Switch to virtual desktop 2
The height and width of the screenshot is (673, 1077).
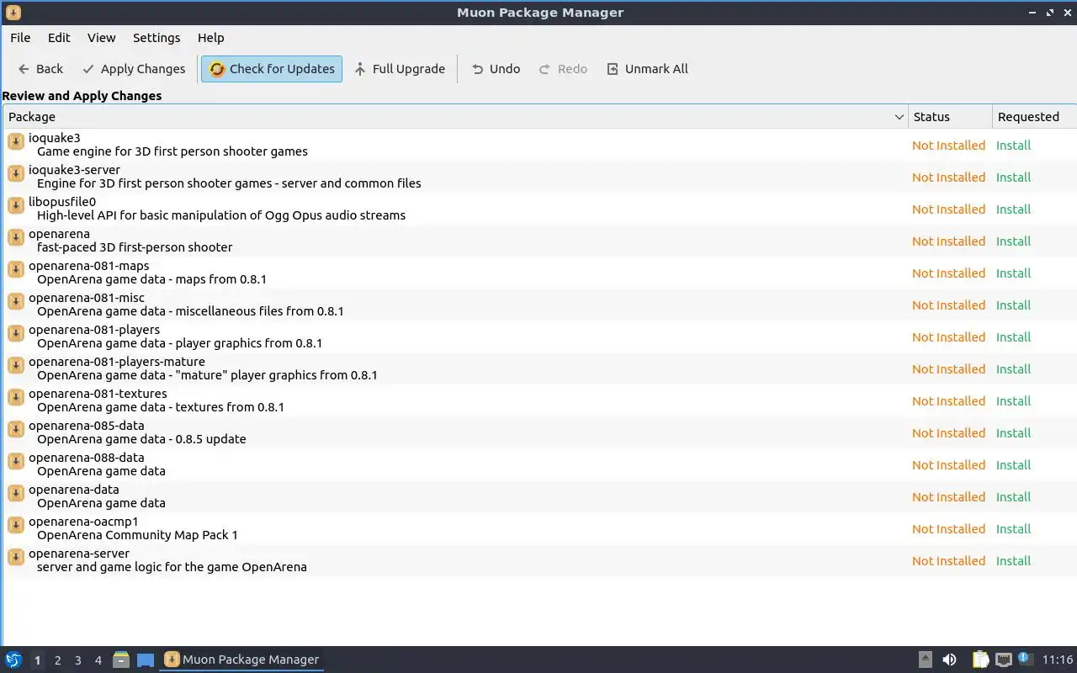point(57,660)
